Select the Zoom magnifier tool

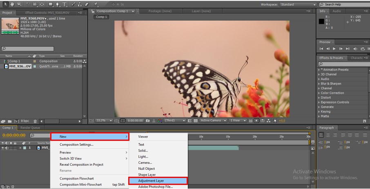pyautogui.click(x=19, y=4)
